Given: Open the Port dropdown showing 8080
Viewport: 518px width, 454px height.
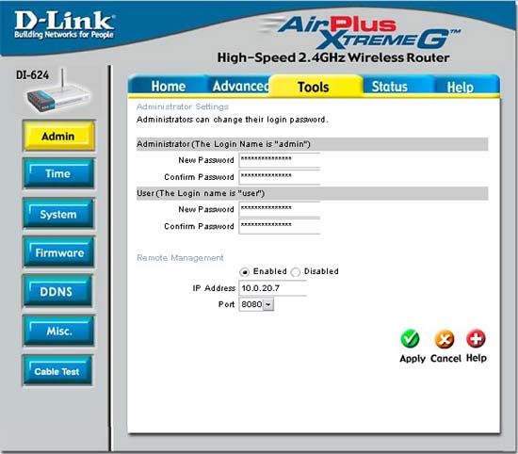Looking at the screenshot, I should tap(256, 304).
